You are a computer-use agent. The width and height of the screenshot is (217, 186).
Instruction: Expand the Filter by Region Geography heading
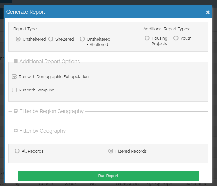tap(51, 111)
